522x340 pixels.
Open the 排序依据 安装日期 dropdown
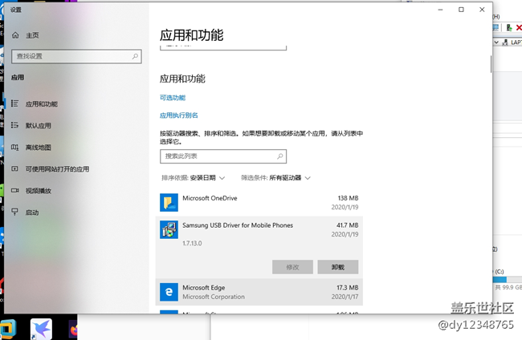pyautogui.click(x=193, y=178)
